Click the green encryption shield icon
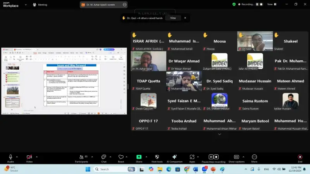The image size is (310, 174). click(x=234, y=4)
